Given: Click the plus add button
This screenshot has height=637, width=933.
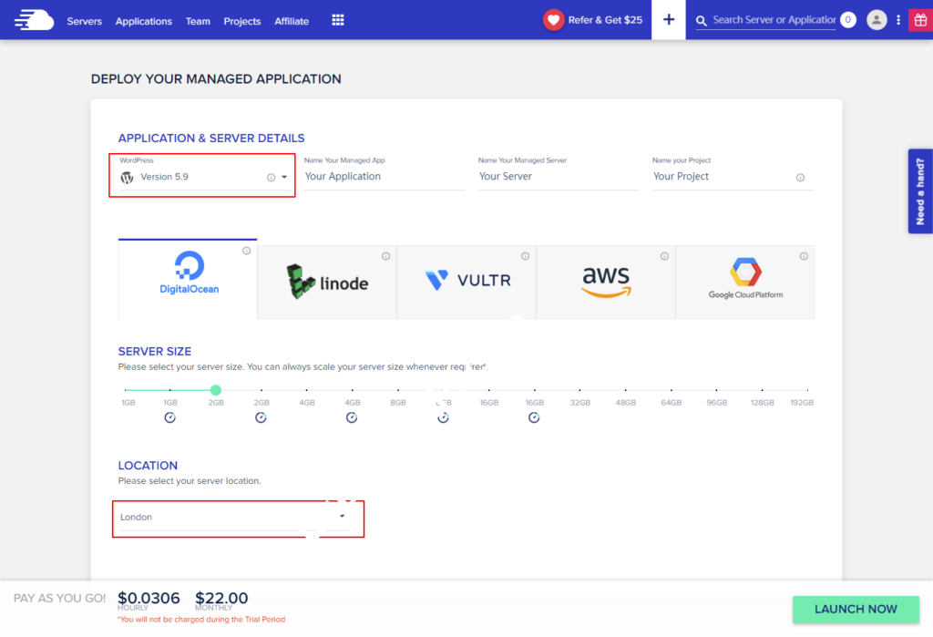Looking at the screenshot, I should point(669,20).
